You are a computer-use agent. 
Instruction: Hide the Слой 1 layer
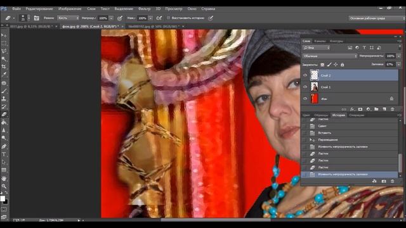click(305, 87)
